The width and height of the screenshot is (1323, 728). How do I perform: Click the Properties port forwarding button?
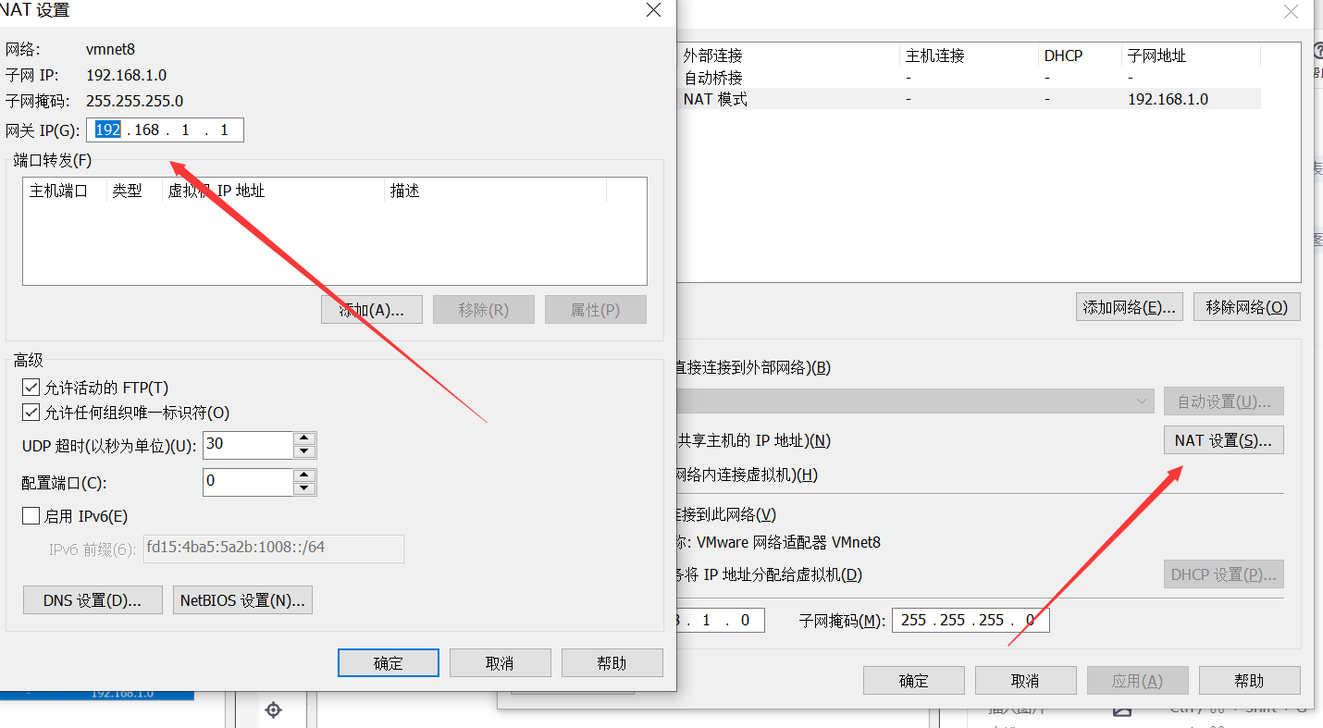(596, 310)
